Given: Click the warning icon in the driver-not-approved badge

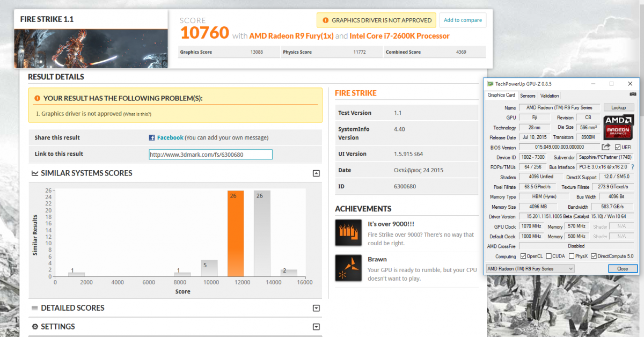Looking at the screenshot, I should pyautogui.click(x=325, y=20).
